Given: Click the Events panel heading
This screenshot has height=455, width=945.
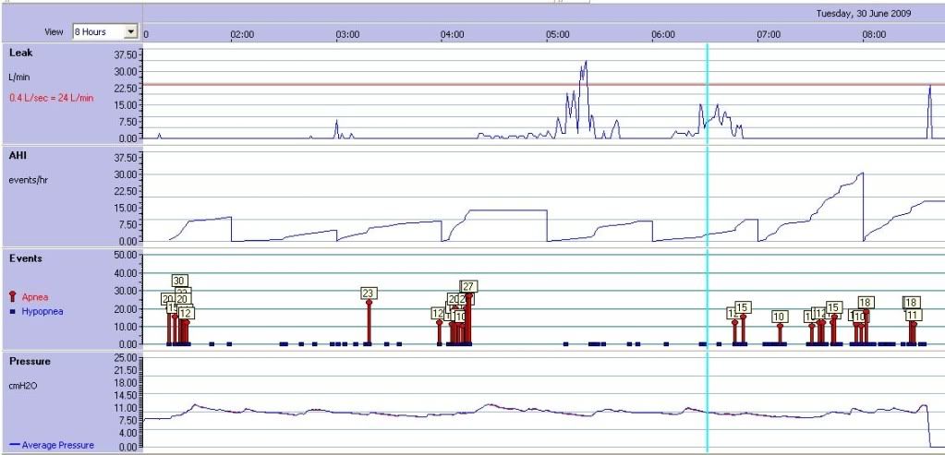Looking at the screenshot, I should coord(24,258).
